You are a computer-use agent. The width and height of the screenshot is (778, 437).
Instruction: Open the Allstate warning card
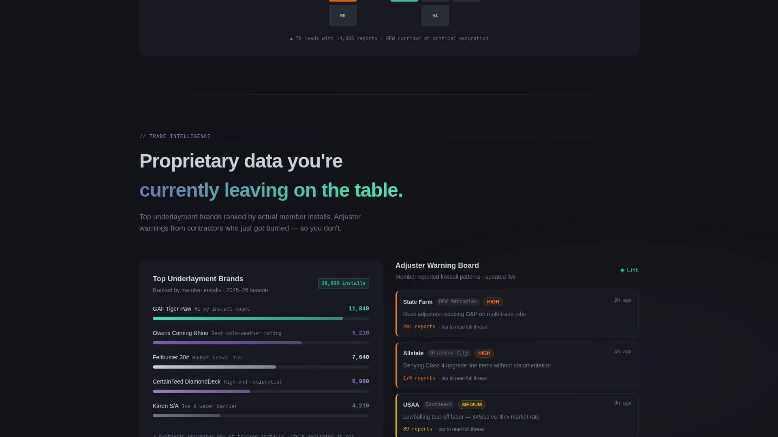[x=517, y=365]
